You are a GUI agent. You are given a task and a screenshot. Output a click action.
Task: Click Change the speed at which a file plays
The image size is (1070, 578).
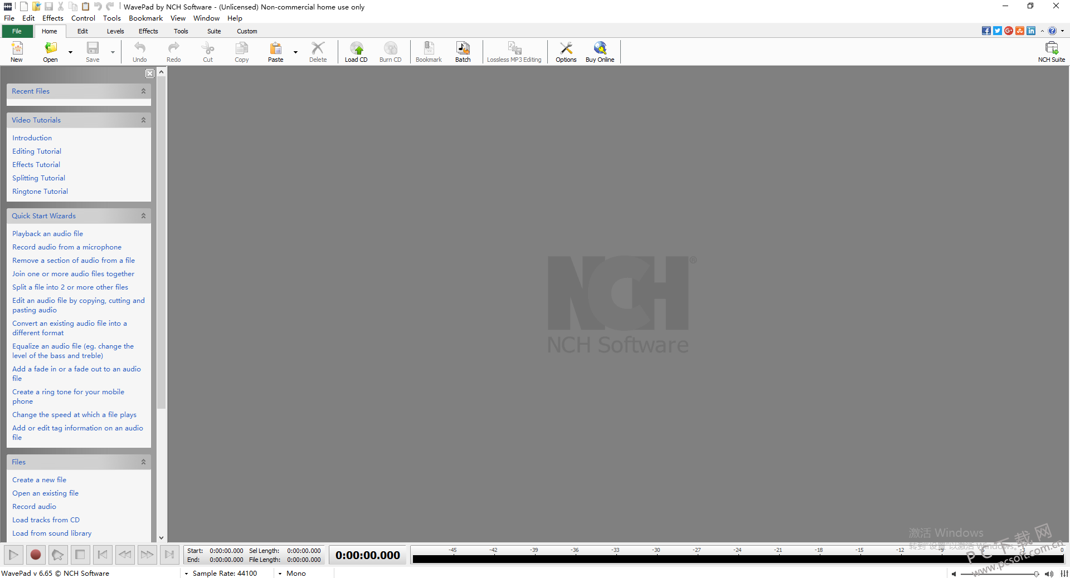[x=74, y=415]
